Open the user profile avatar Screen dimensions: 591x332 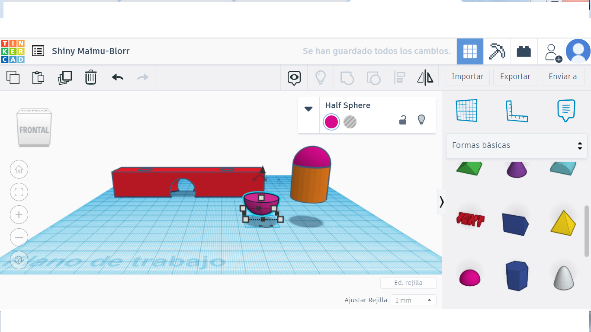point(578,51)
